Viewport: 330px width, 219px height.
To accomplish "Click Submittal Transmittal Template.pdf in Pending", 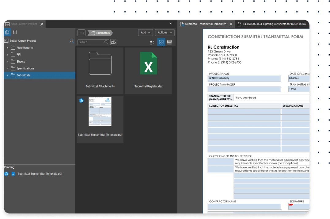I will pyautogui.click(x=40, y=174).
